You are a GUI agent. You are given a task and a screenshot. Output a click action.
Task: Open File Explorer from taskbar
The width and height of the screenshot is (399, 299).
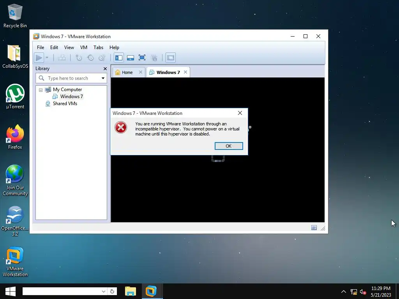(x=131, y=291)
